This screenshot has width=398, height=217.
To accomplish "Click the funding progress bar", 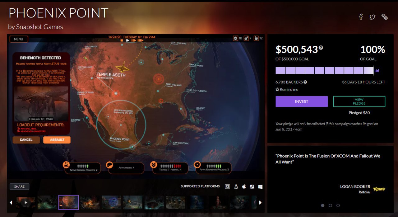I will click(325, 70).
